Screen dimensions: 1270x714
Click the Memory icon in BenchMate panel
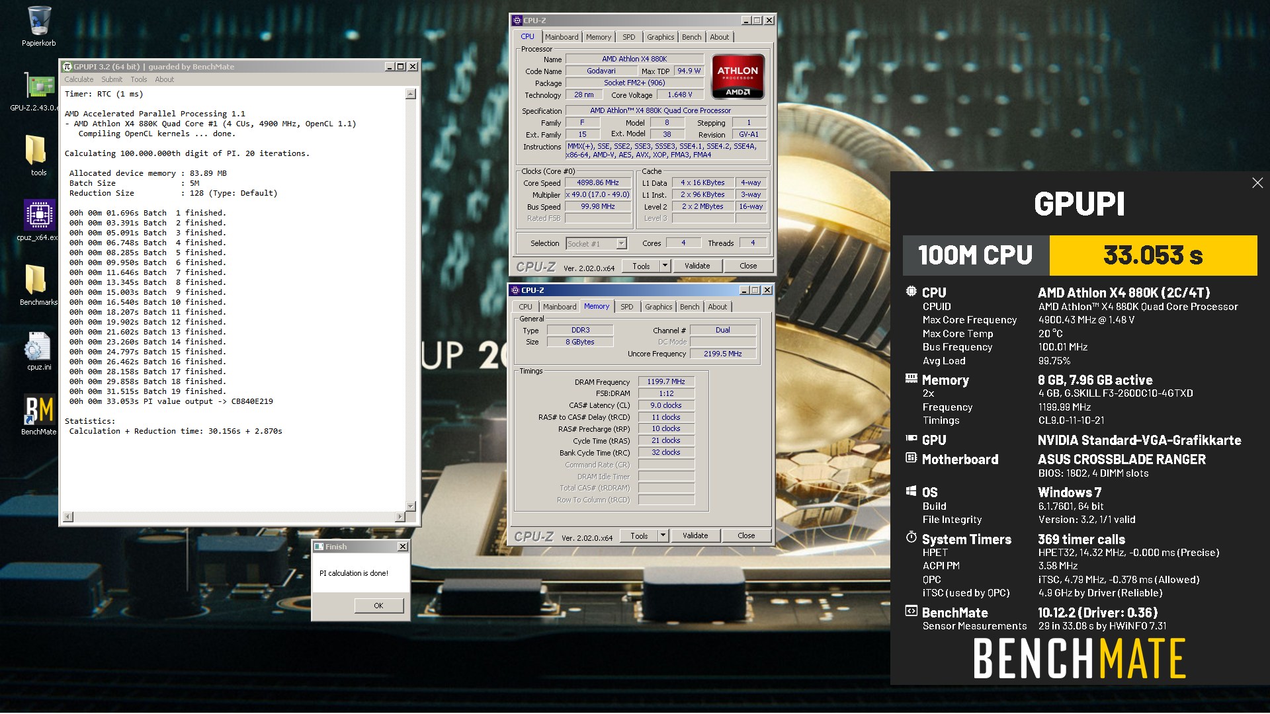(x=911, y=379)
